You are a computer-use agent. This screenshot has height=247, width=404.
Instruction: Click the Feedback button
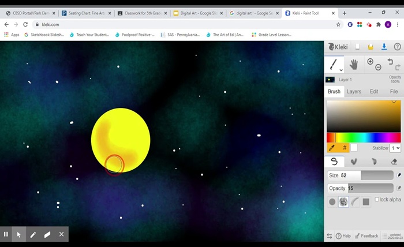click(366, 236)
